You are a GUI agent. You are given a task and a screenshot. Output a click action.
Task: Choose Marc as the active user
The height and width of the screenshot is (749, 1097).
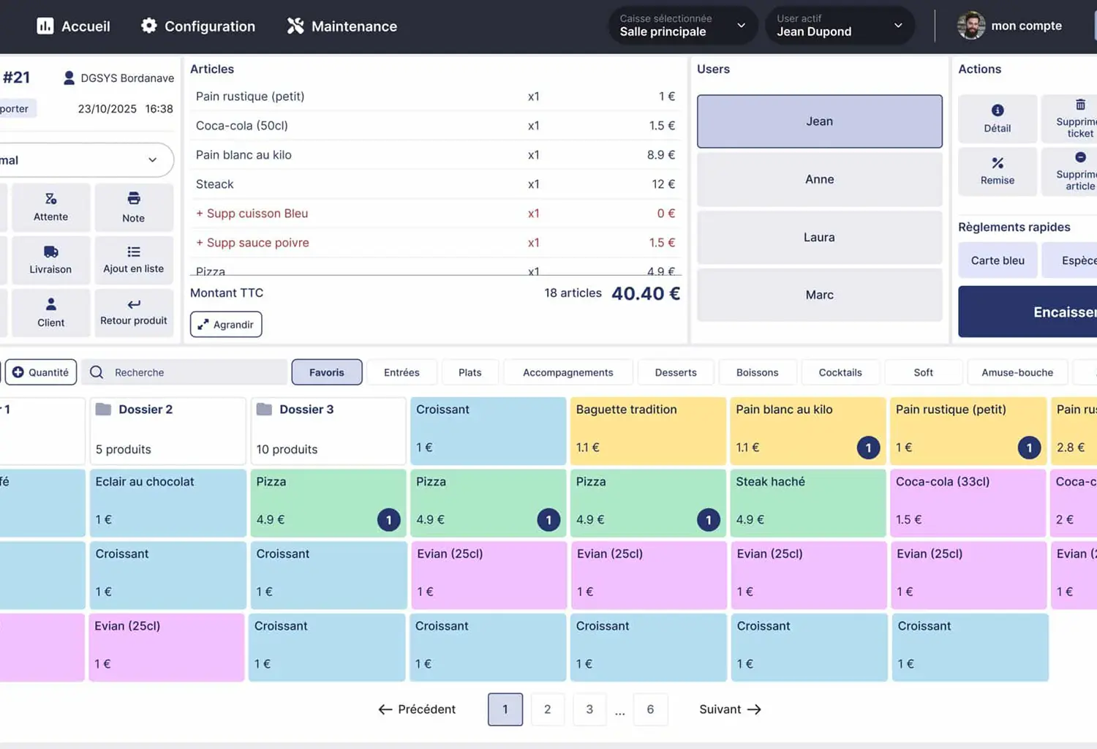click(x=819, y=295)
